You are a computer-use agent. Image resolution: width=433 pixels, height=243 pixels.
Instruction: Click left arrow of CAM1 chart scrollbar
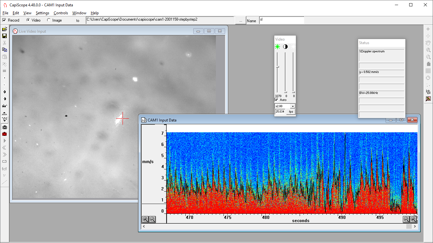point(144,227)
